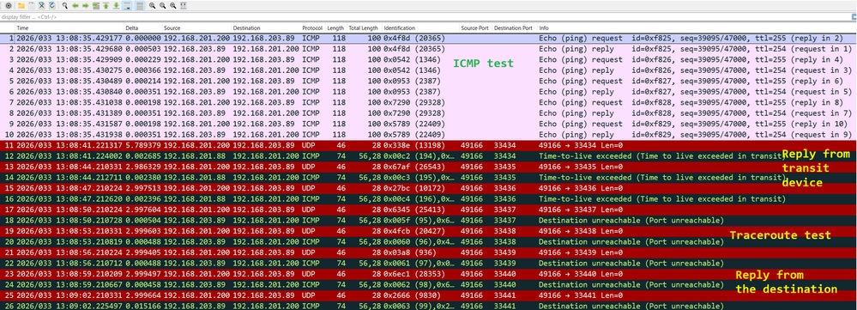Screen dimensions: 857x310
Task: Click the Total Length column header
Action: coord(364,27)
